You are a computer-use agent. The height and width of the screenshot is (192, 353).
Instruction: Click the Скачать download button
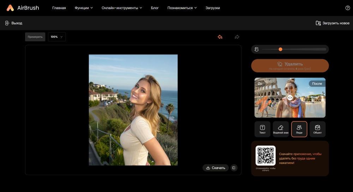point(215,168)
